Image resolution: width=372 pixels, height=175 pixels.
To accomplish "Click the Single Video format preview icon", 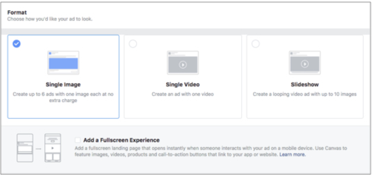I will click(183, 63).
